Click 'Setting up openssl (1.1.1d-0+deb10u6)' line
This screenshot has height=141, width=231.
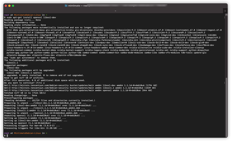(x=30, y=123)
